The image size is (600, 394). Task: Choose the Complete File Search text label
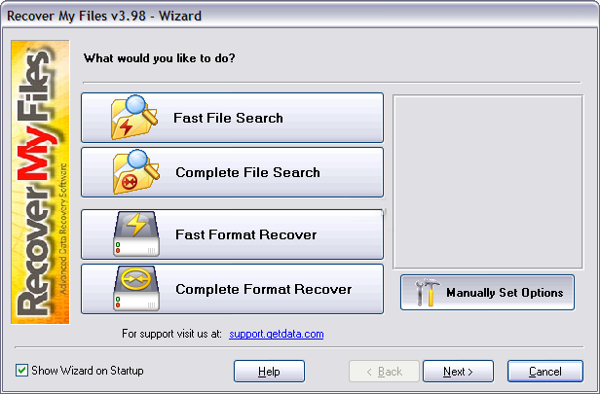247,172
